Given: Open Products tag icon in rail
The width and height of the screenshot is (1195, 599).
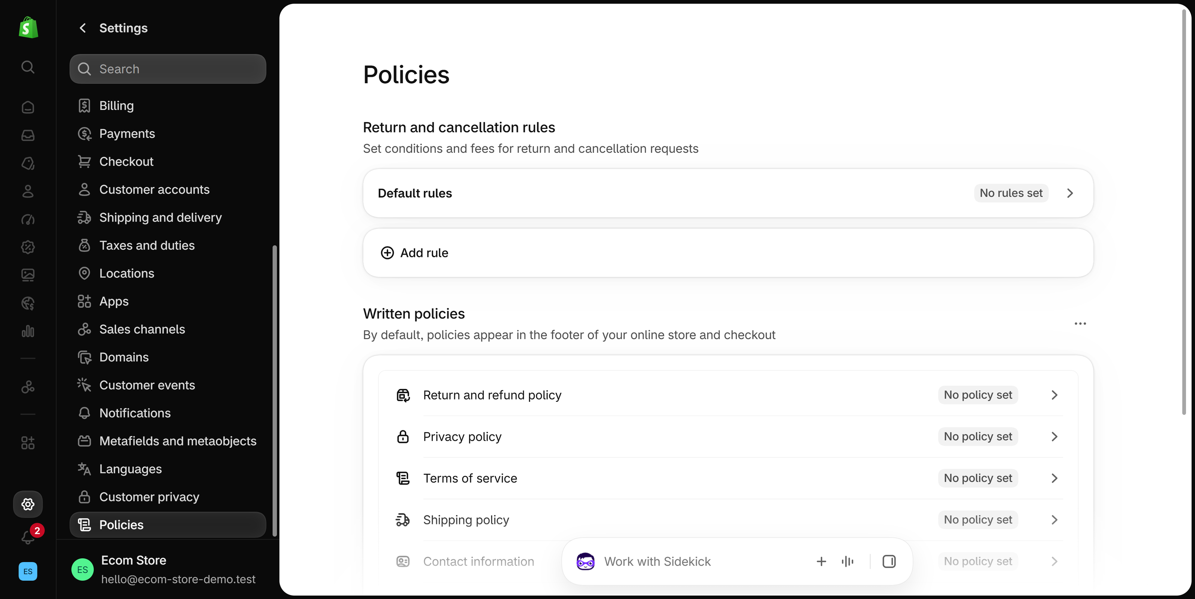Looking at the screenshot, I should point(28,163).
